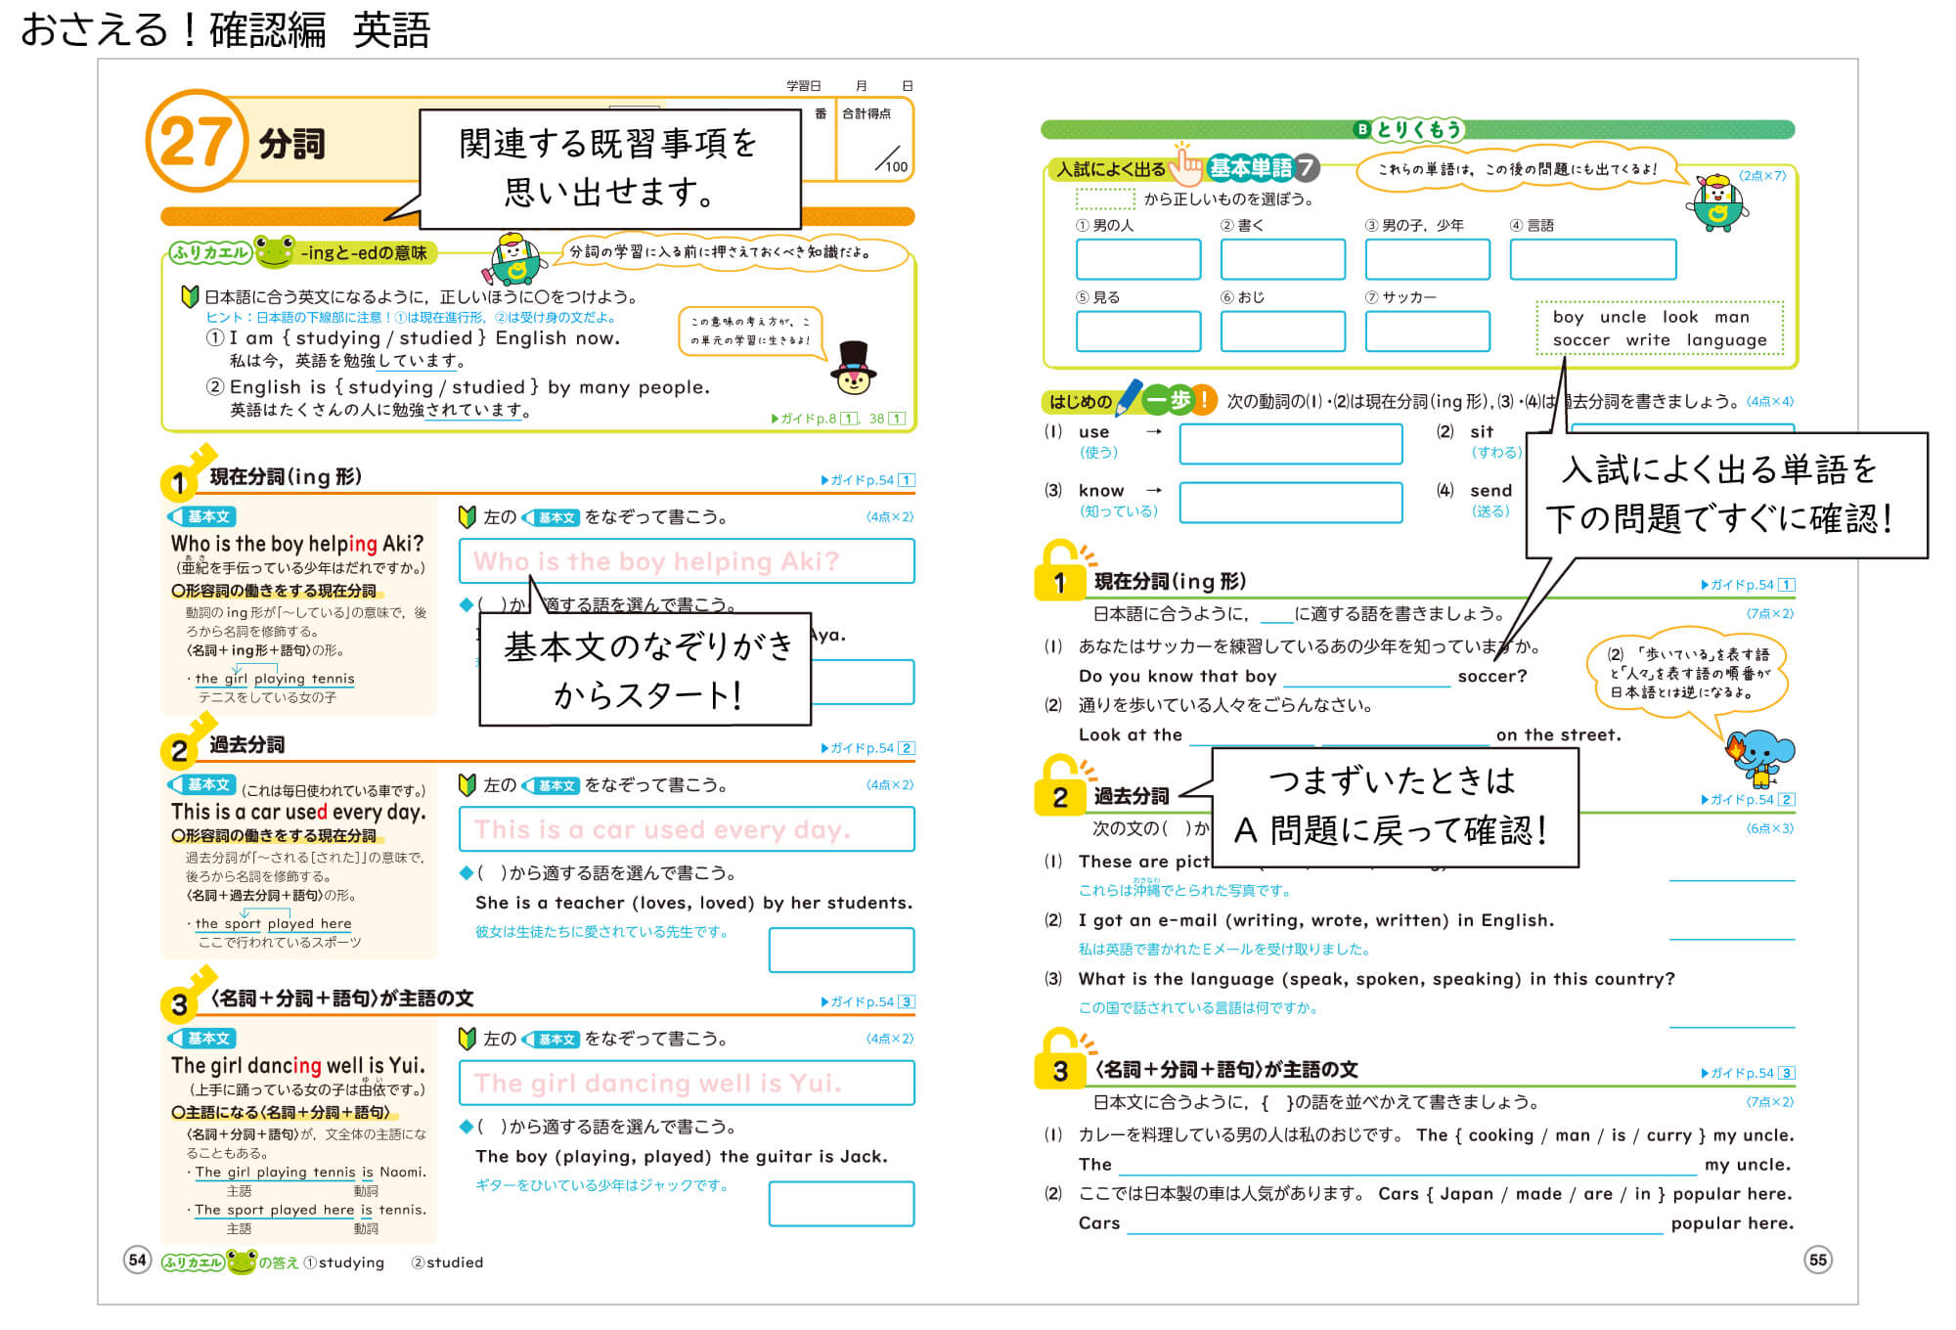Open ガイドp.54 link beside padlock heading 3

1749,1073
